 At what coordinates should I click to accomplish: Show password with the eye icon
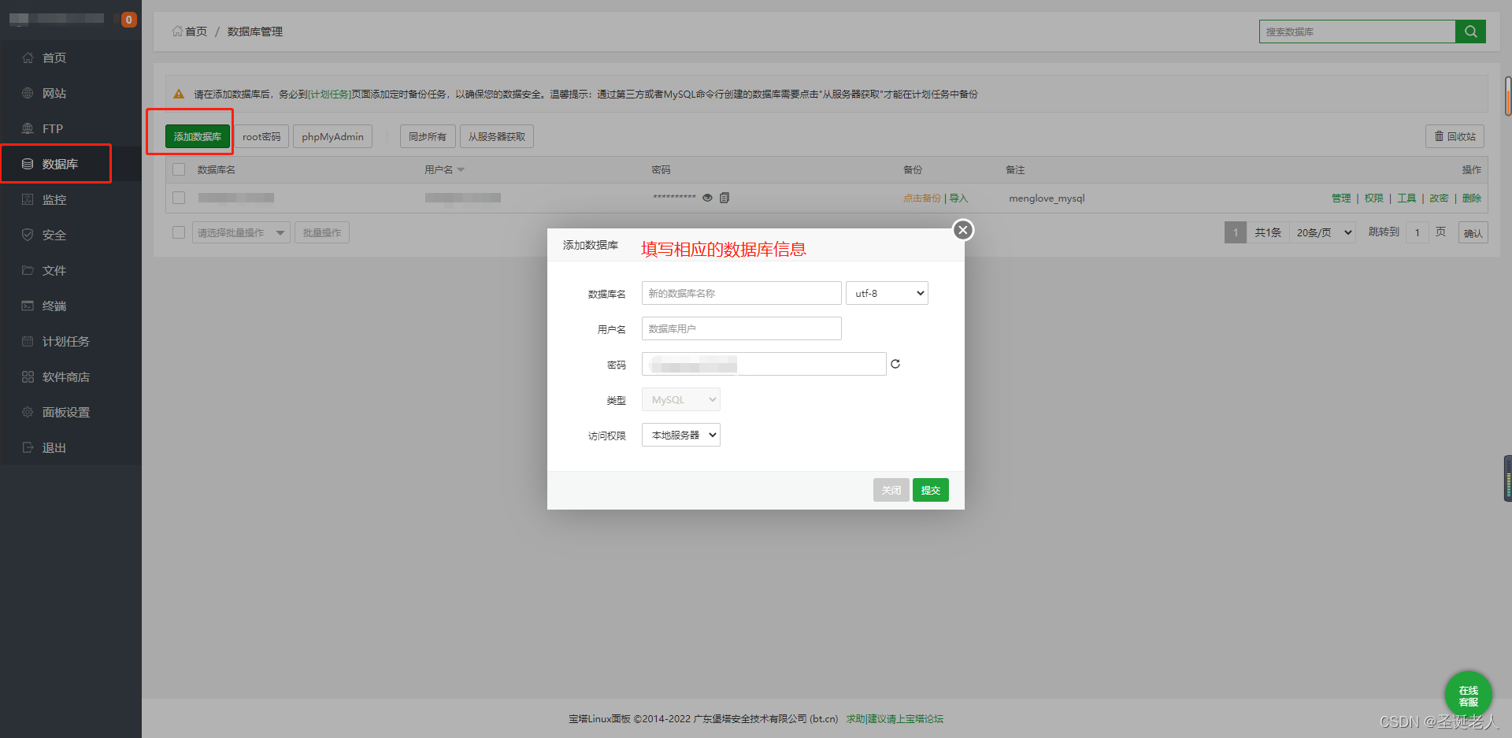[707, 198]
